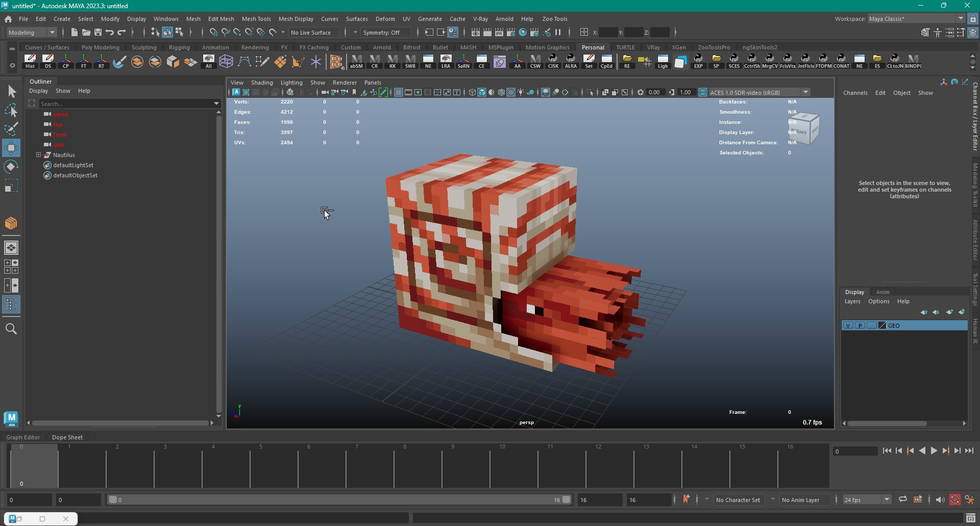
Task: Select the Paint Selection tool in toolbox
Action: coord(11,129)
